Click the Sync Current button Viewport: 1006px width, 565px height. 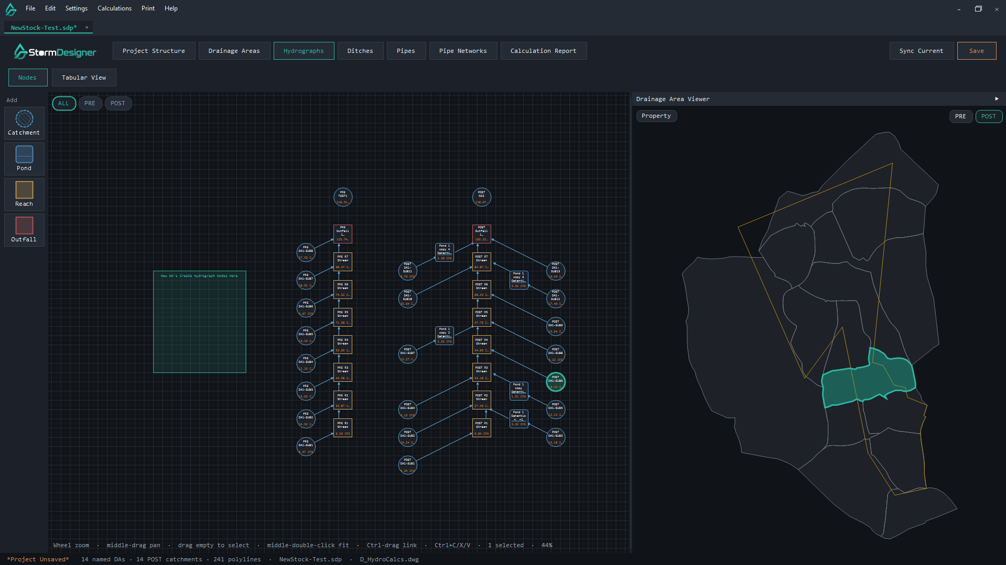coord(921,51)
